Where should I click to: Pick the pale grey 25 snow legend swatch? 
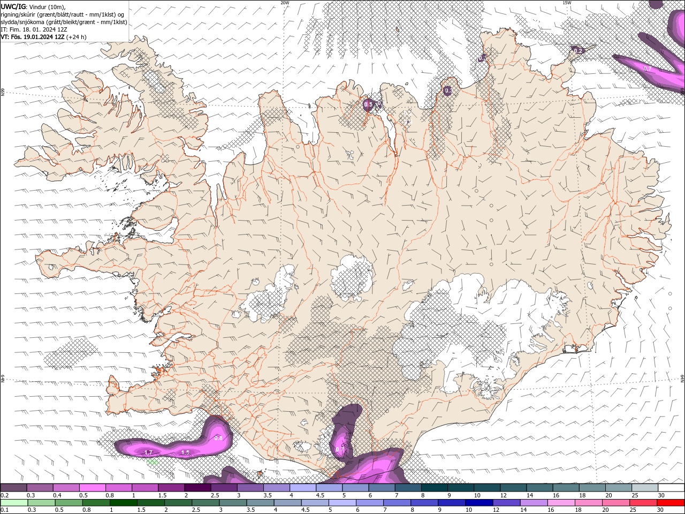tap(645, 488)
